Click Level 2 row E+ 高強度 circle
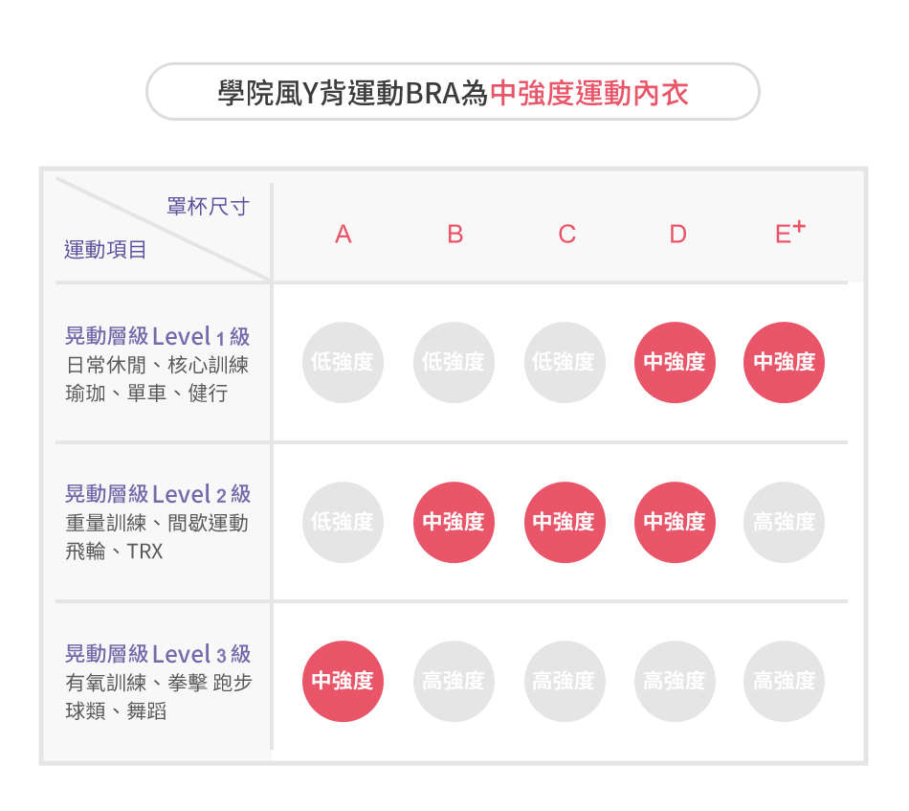Image resolution: width=909 pixels, height=811 pixels. coord(785,523)
